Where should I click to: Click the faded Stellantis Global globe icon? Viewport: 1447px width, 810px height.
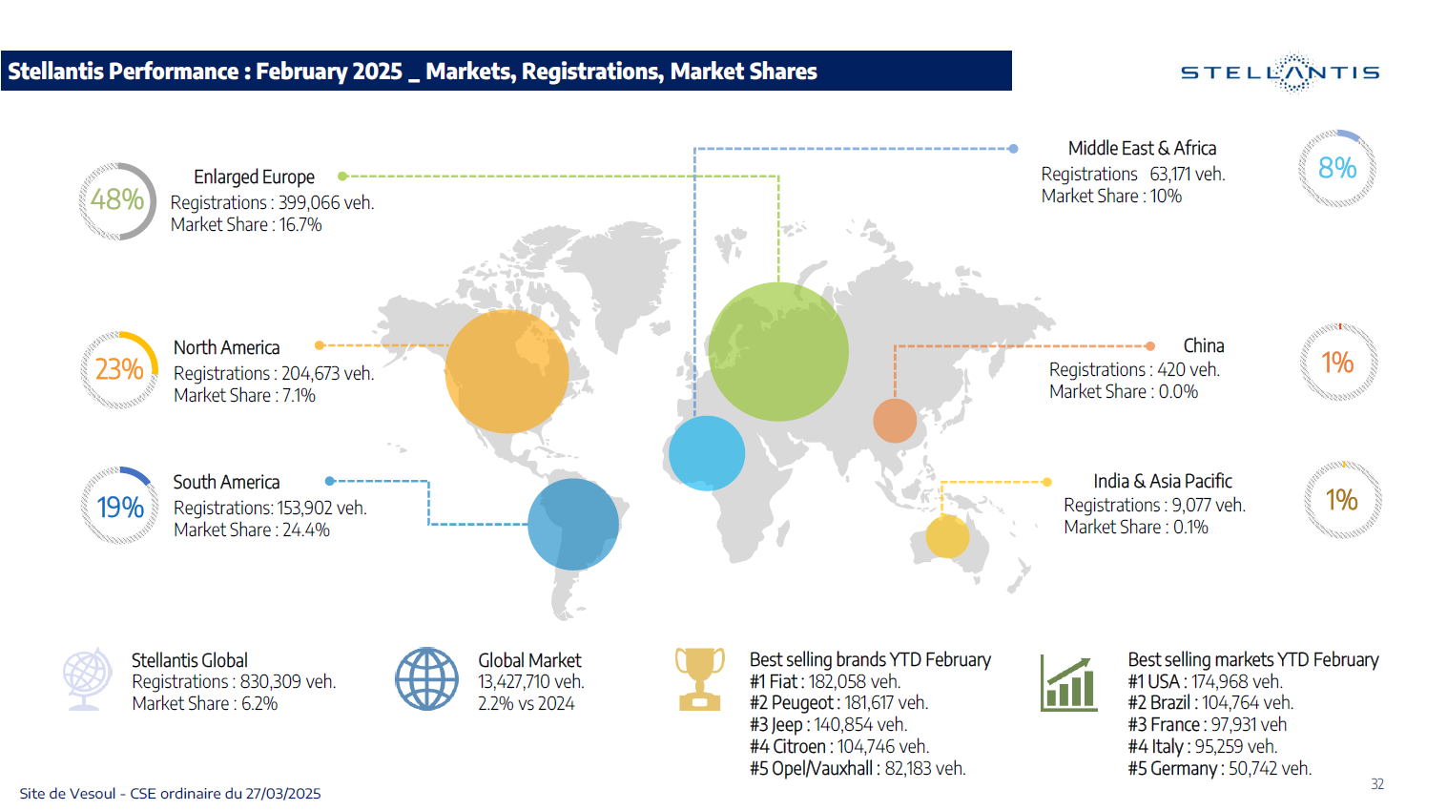click(x=86, y=679)
